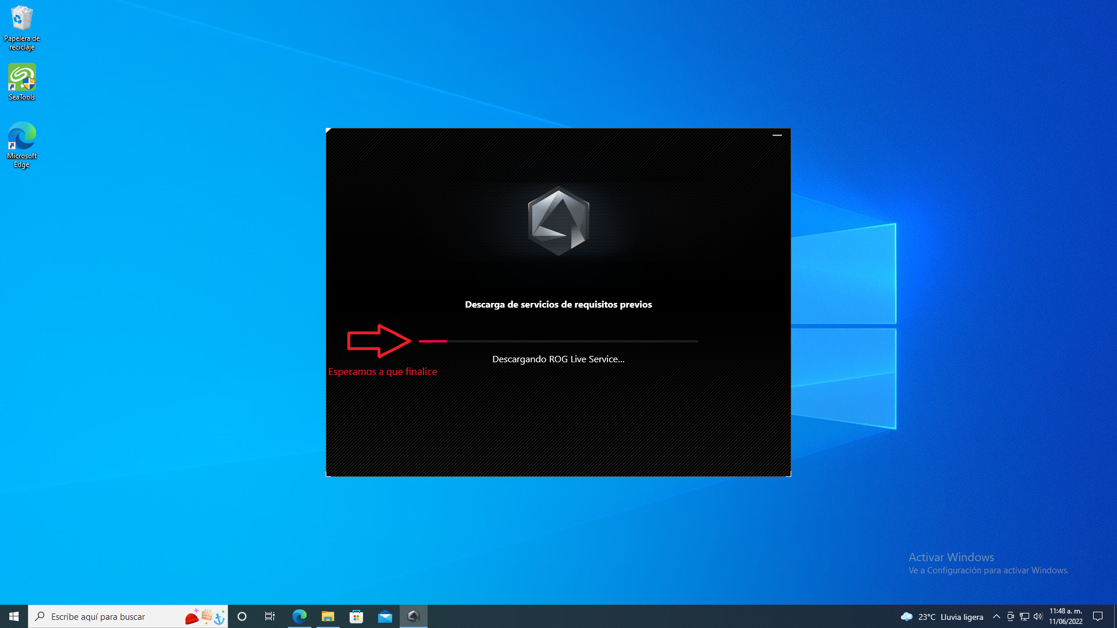Launch Edge from the taskbar
1117x628 pixels.
coord(300,616)
